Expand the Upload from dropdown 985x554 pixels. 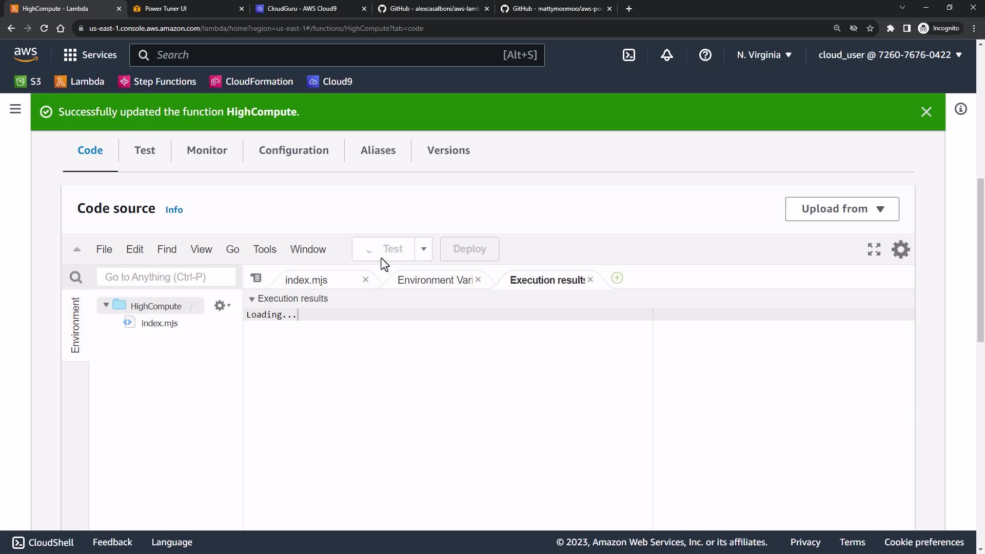tap(842, 209)
